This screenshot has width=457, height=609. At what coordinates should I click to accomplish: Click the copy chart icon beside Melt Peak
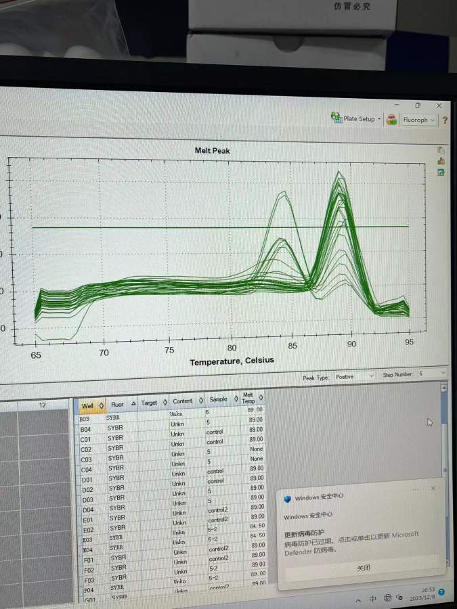pos(441,150)
